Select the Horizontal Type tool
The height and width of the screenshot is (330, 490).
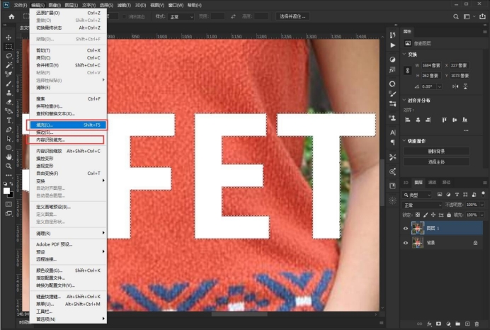[x=8, y=120]
